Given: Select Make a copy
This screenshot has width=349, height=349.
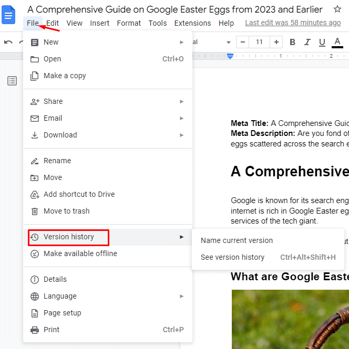Looking at the screenshot, I should point(108,76).
